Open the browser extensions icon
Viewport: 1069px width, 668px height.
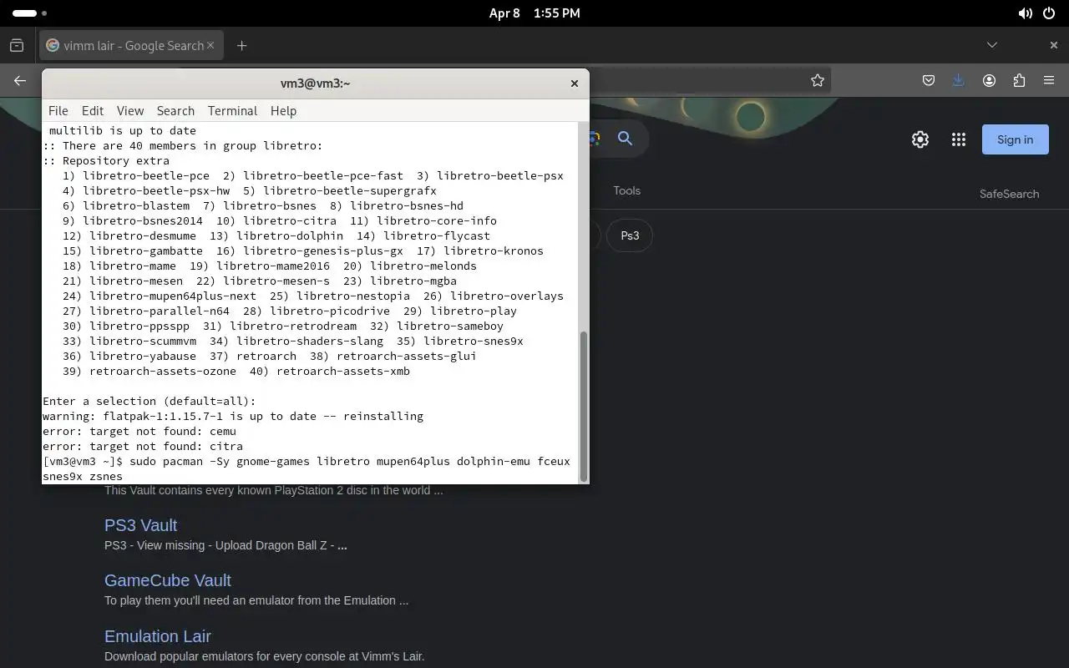tap(1019, 80)
